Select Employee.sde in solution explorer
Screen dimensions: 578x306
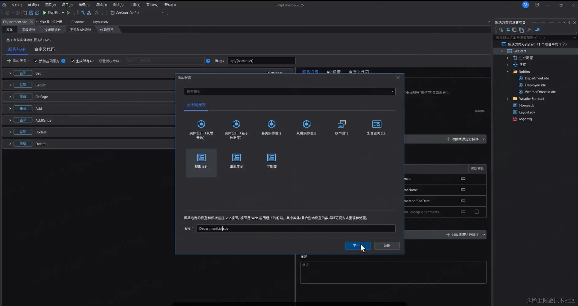tap(535, 85)
